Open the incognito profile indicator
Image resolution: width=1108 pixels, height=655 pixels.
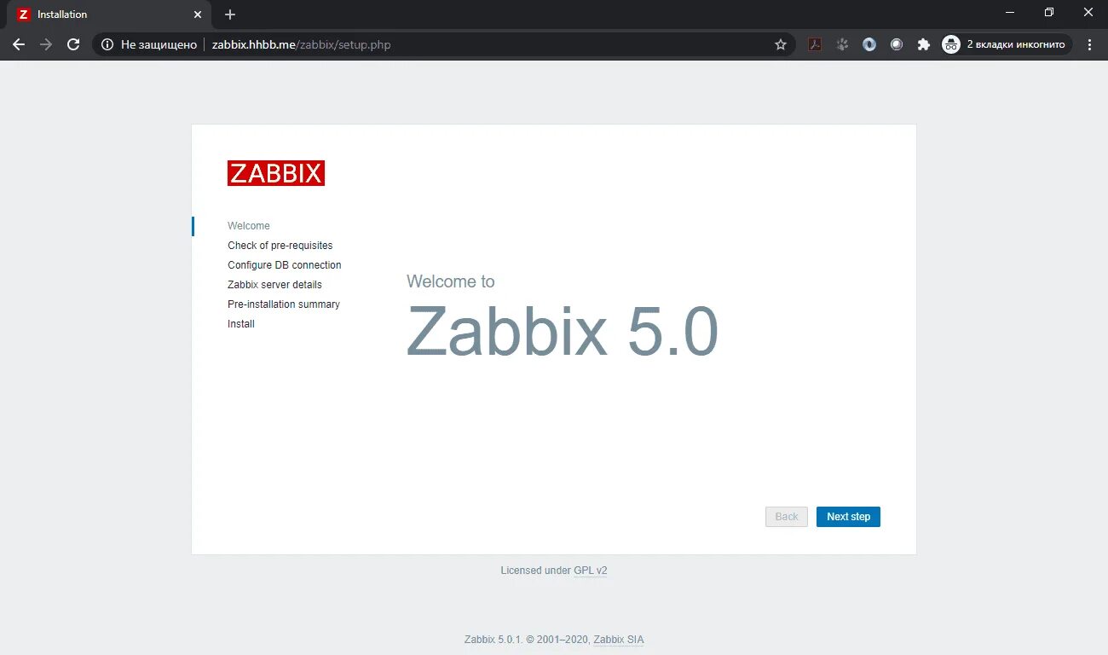1007,44
